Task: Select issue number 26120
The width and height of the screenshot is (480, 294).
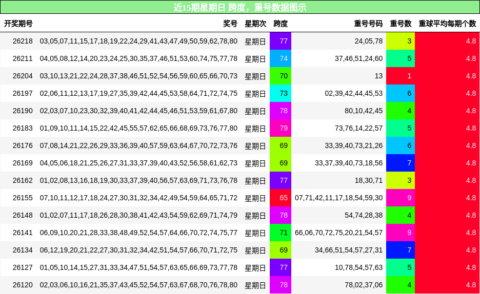Action: pyautogui.click(x=23, y=285)
